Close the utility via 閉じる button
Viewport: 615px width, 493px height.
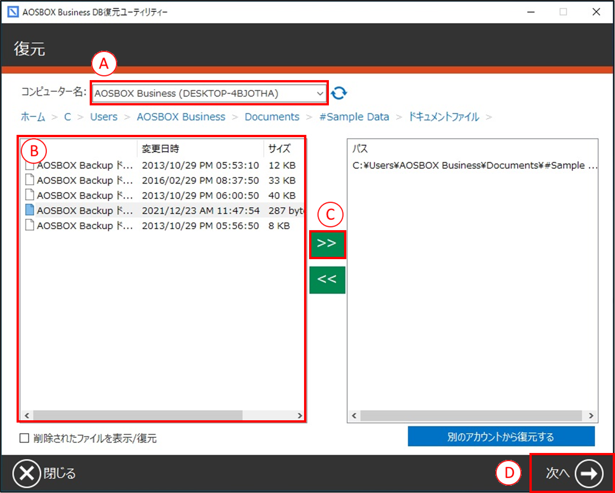click(44, 473)
